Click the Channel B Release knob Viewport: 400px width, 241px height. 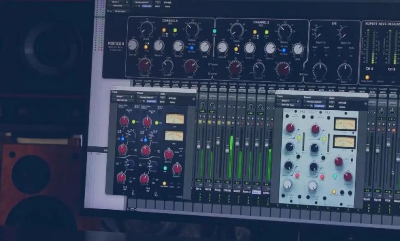click(285, 32)
